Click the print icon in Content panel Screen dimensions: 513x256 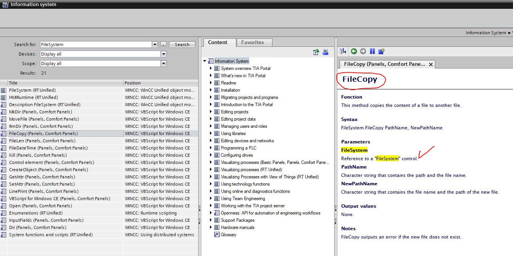coord(325,52)
